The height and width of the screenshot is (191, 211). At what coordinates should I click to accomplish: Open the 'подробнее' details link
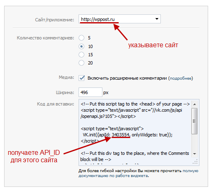181,78
